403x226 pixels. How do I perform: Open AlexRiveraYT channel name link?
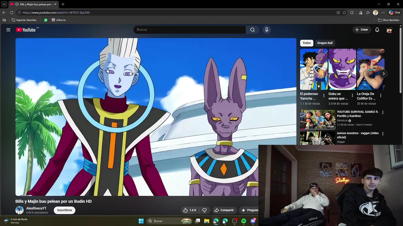[x=36, y=208]
